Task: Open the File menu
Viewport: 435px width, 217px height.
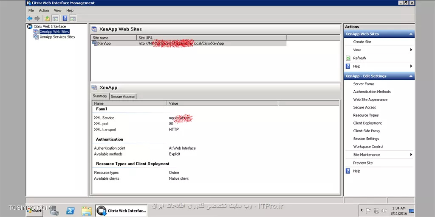Action: (31, 11)
